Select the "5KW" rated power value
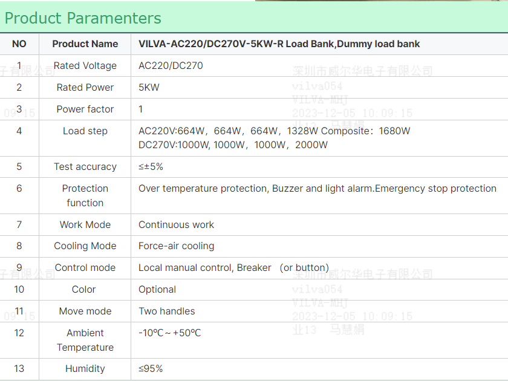The image size is (508, 381). pos(149,87)
